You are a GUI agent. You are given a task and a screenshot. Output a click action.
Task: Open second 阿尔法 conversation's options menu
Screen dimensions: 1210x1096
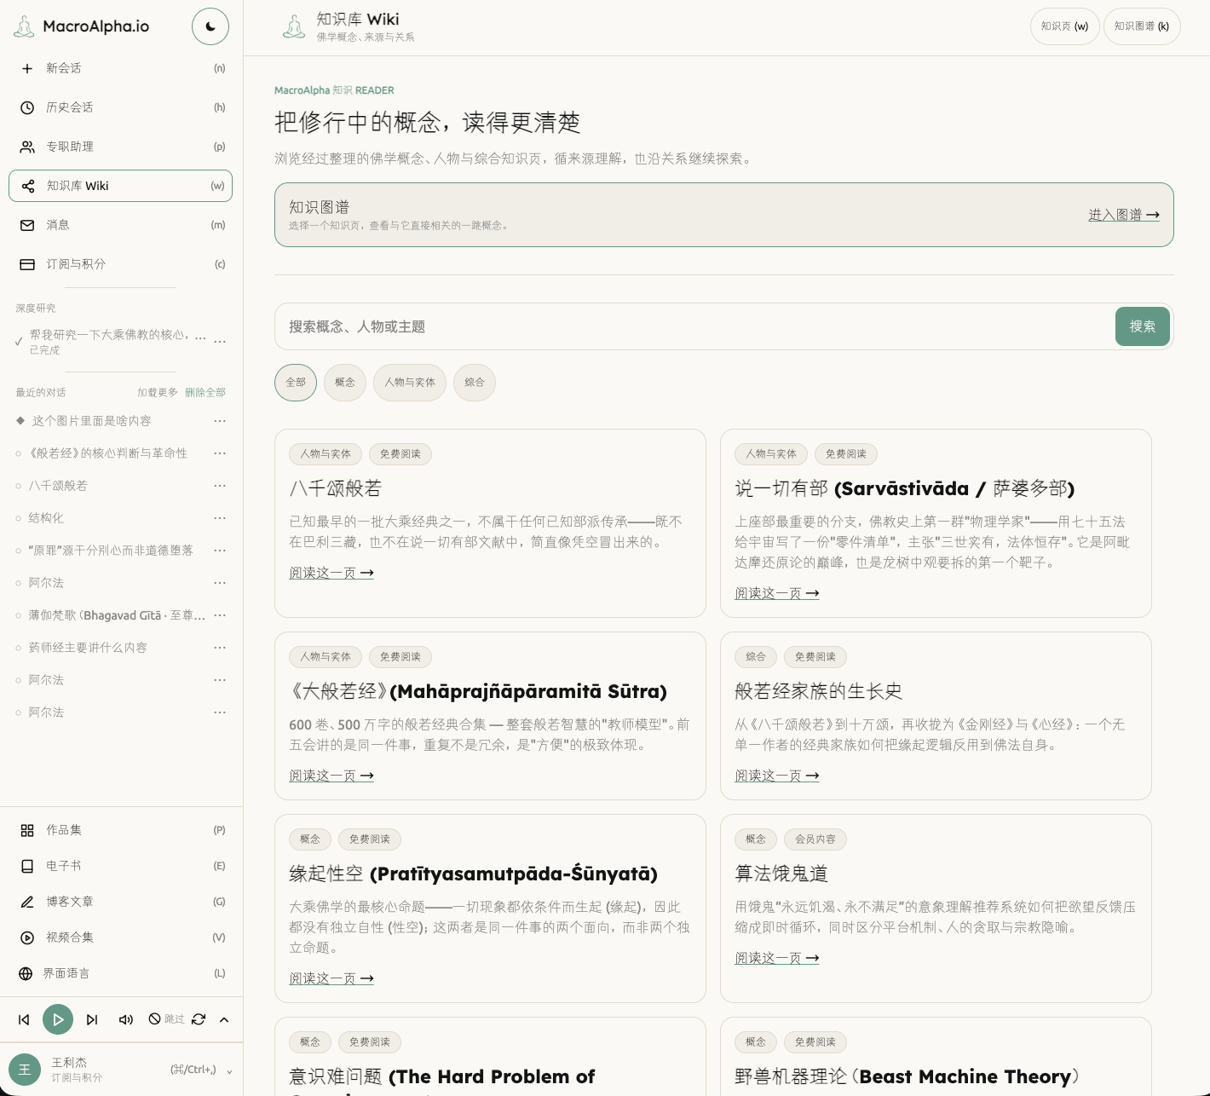(x=220, y=680)
